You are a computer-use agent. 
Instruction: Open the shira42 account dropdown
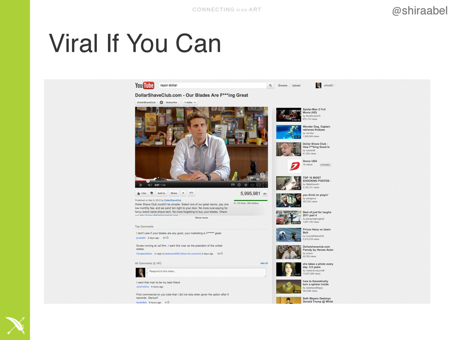tap(329, 85)
